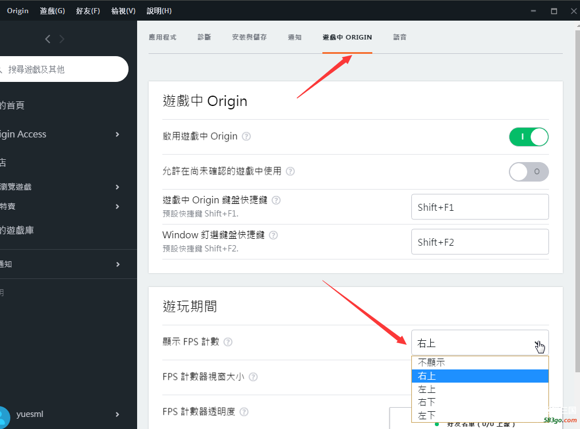Go forward with the right arrow
The image size is (580, 429).
tap(62, 39)
